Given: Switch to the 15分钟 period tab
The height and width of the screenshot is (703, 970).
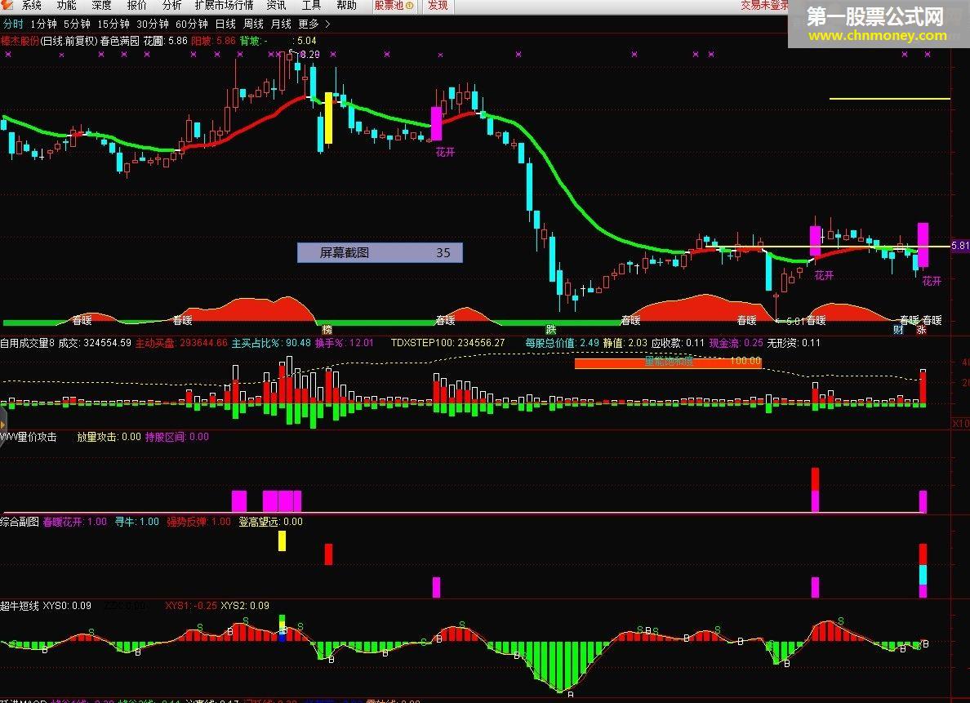Looking at the screenshot, I should [113, 24].
